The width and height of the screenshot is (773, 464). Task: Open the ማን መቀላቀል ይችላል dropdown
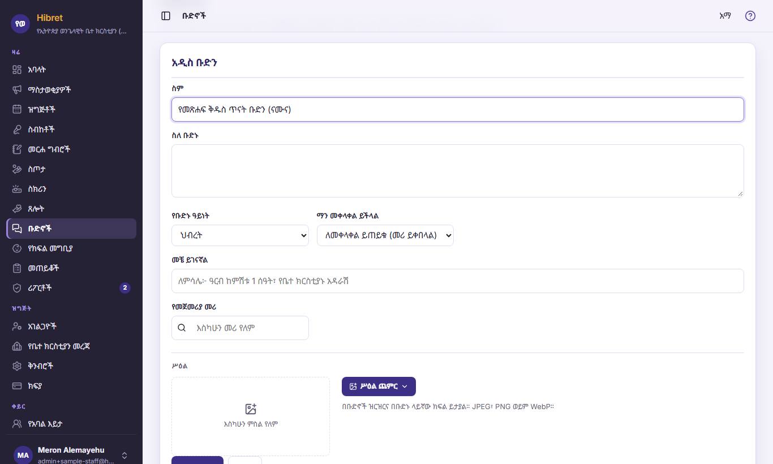tap(385, 235)
